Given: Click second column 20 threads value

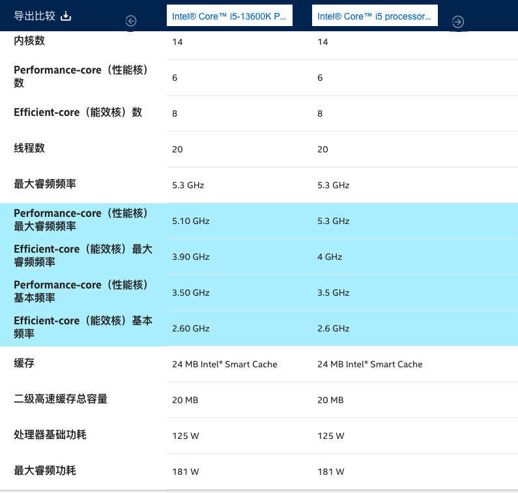Looking at the screenshot, I should [x=323, y=149].
